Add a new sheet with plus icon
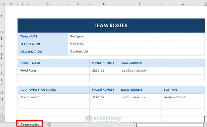The image size is (207, 127). 49,125
